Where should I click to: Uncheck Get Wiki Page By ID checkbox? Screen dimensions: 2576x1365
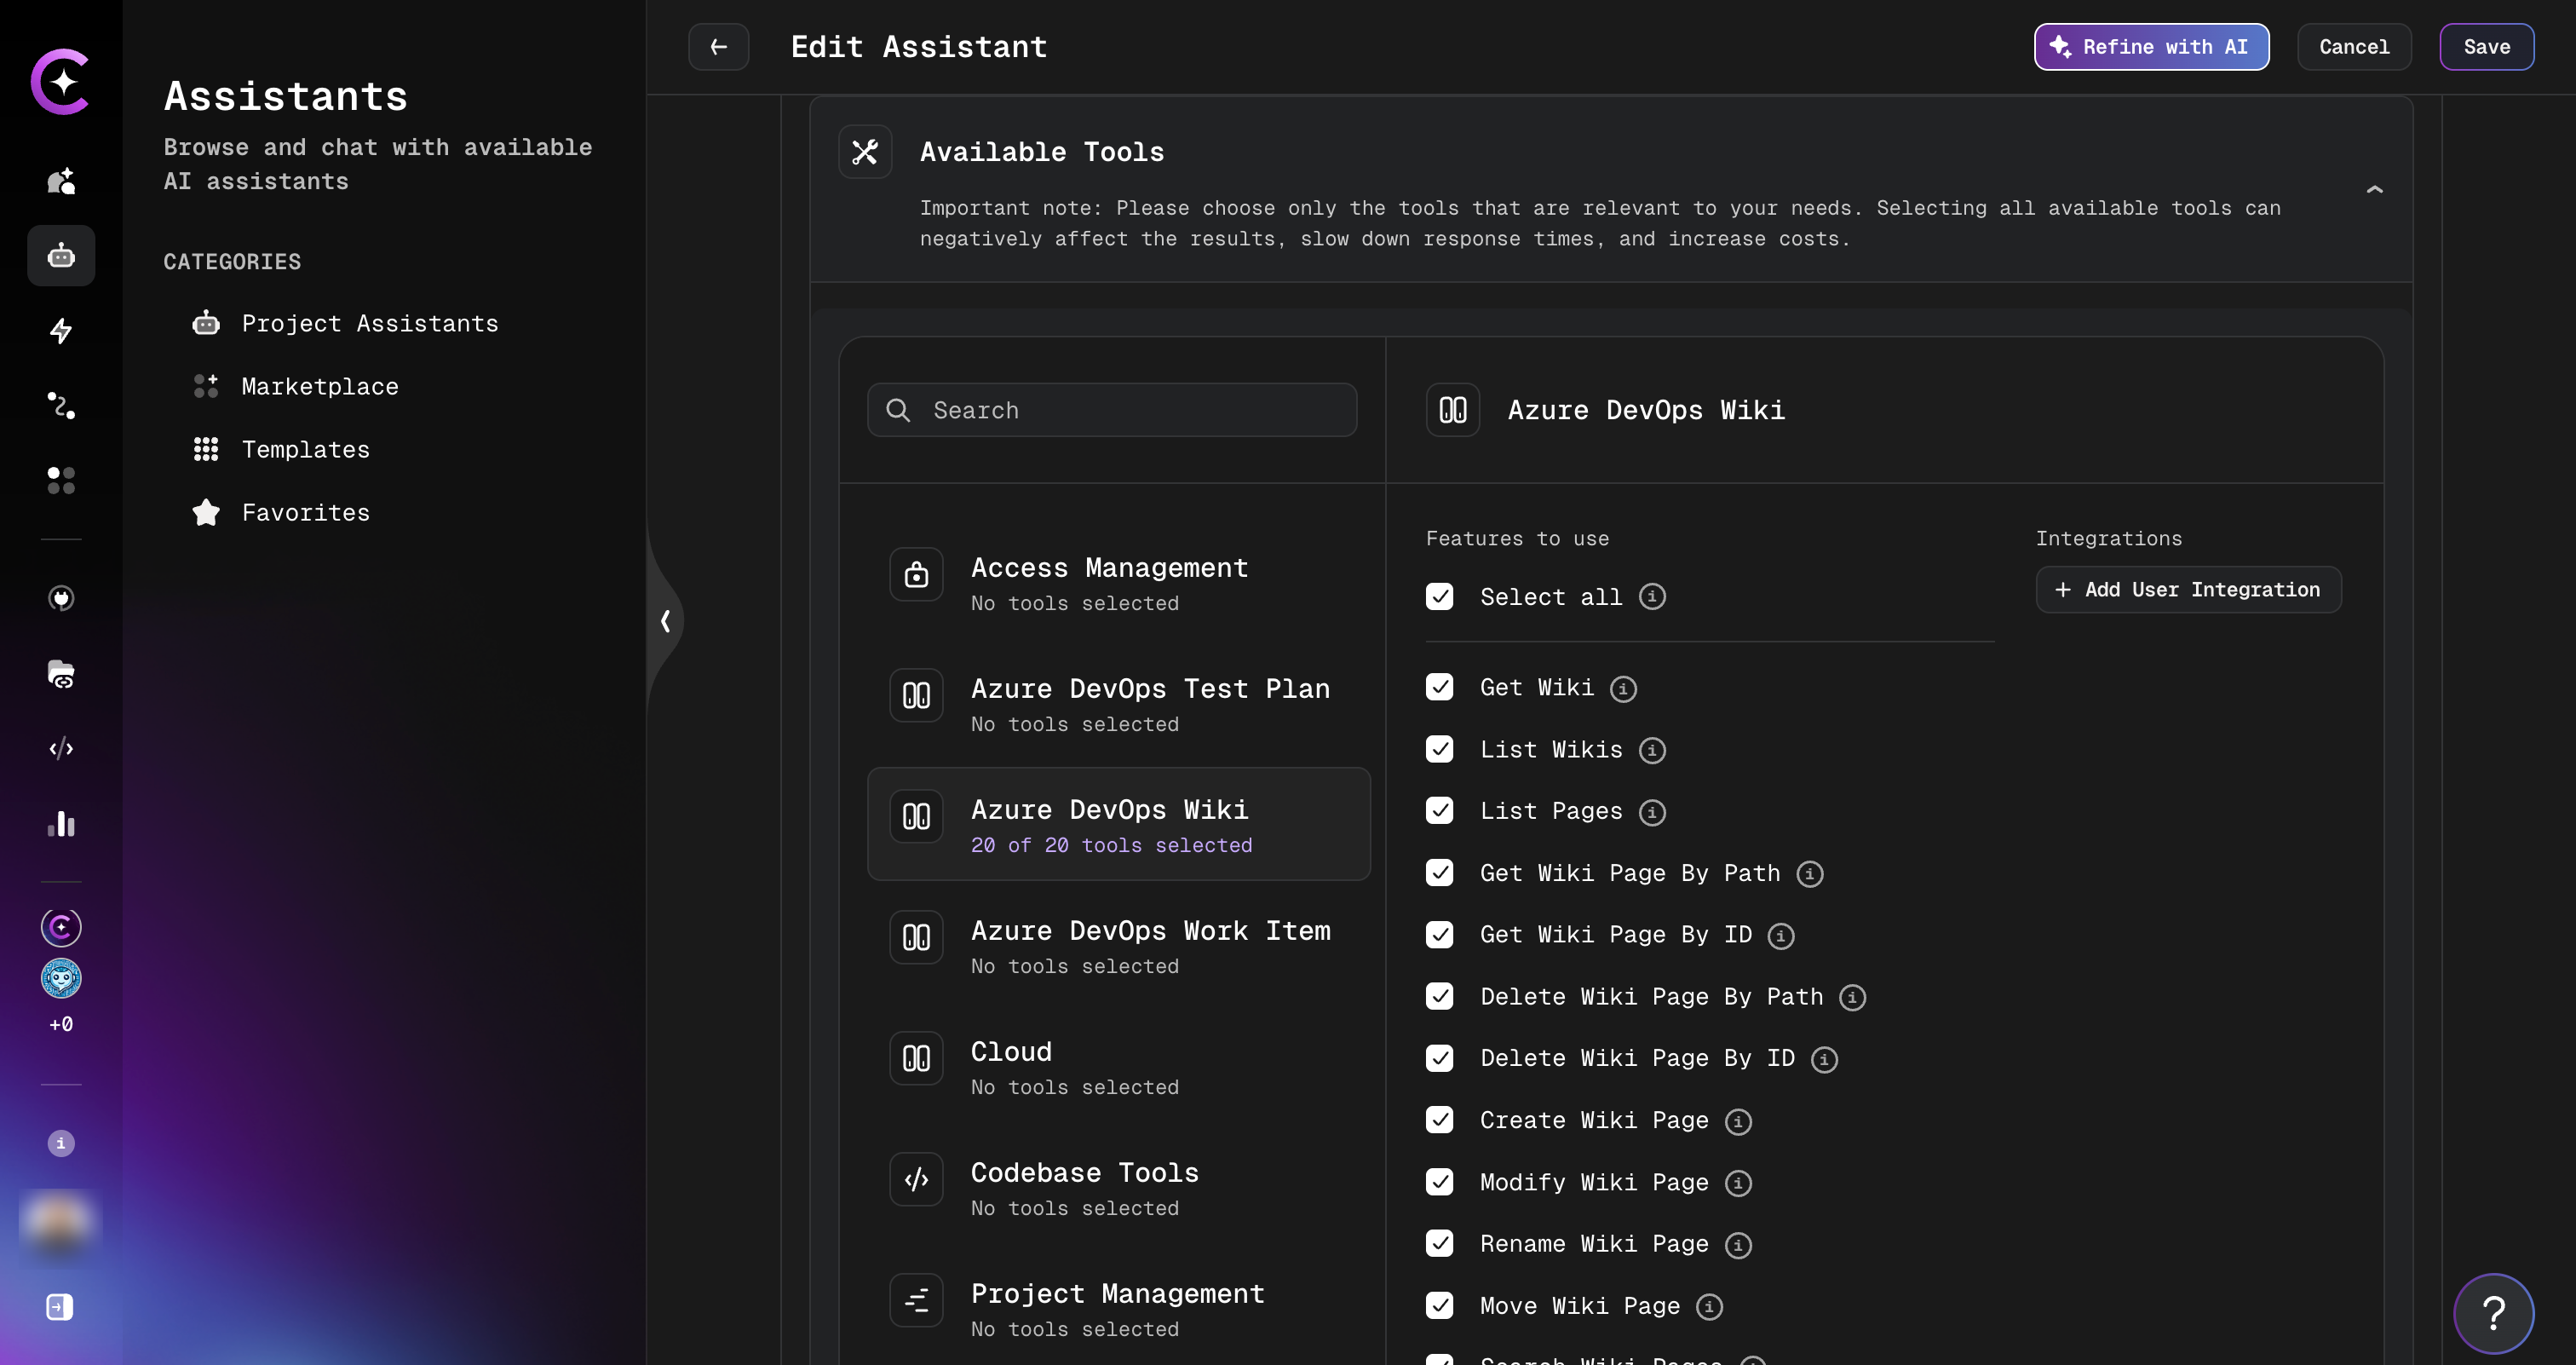click(1440, 935)
